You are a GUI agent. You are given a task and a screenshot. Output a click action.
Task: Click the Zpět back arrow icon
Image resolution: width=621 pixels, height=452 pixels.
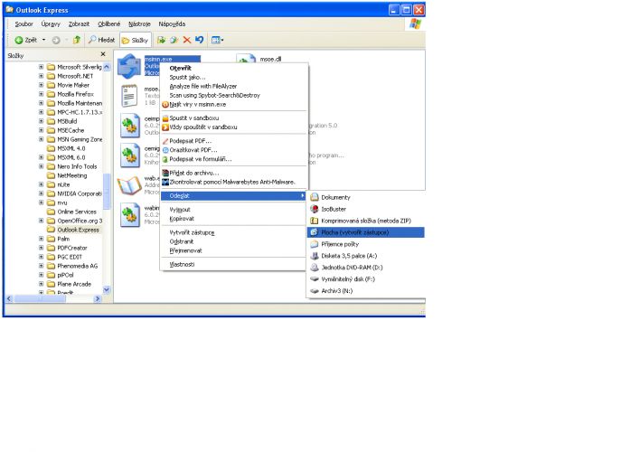pyautogui.click(x=19, y=40)
